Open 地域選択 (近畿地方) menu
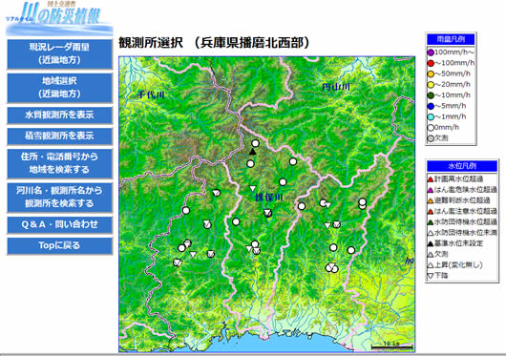This screenshot has width=506, height=356. point(60,88)
